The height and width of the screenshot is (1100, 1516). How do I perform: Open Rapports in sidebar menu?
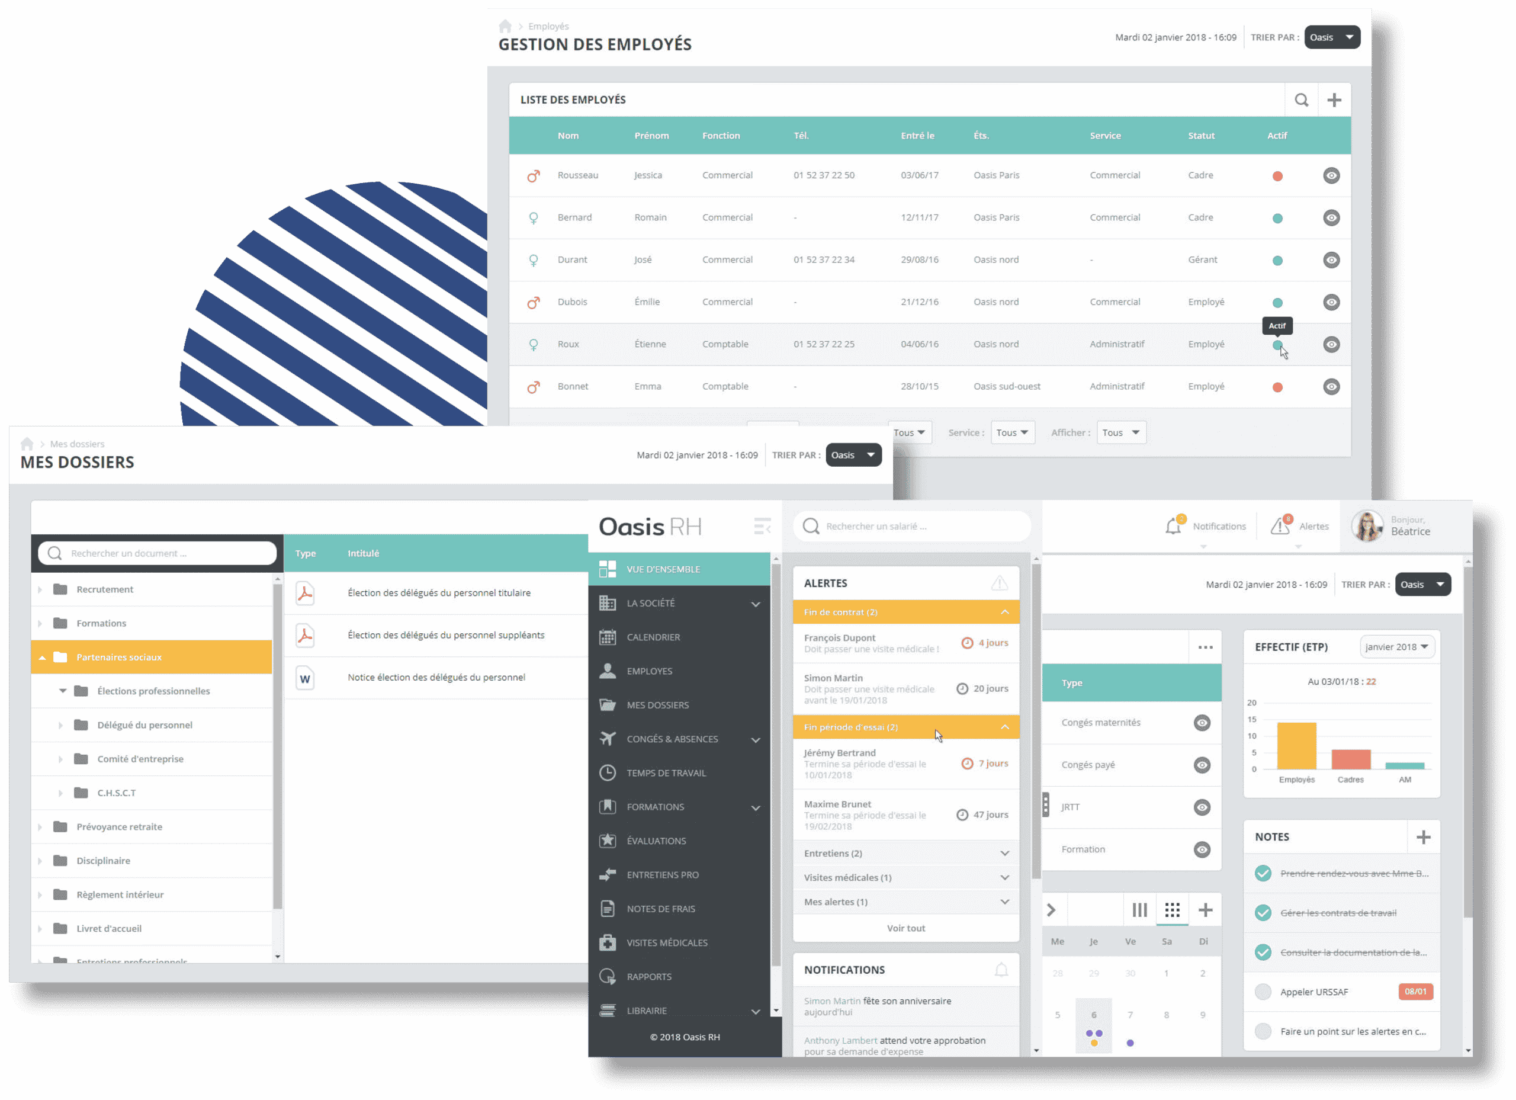(x=679, y=977)
